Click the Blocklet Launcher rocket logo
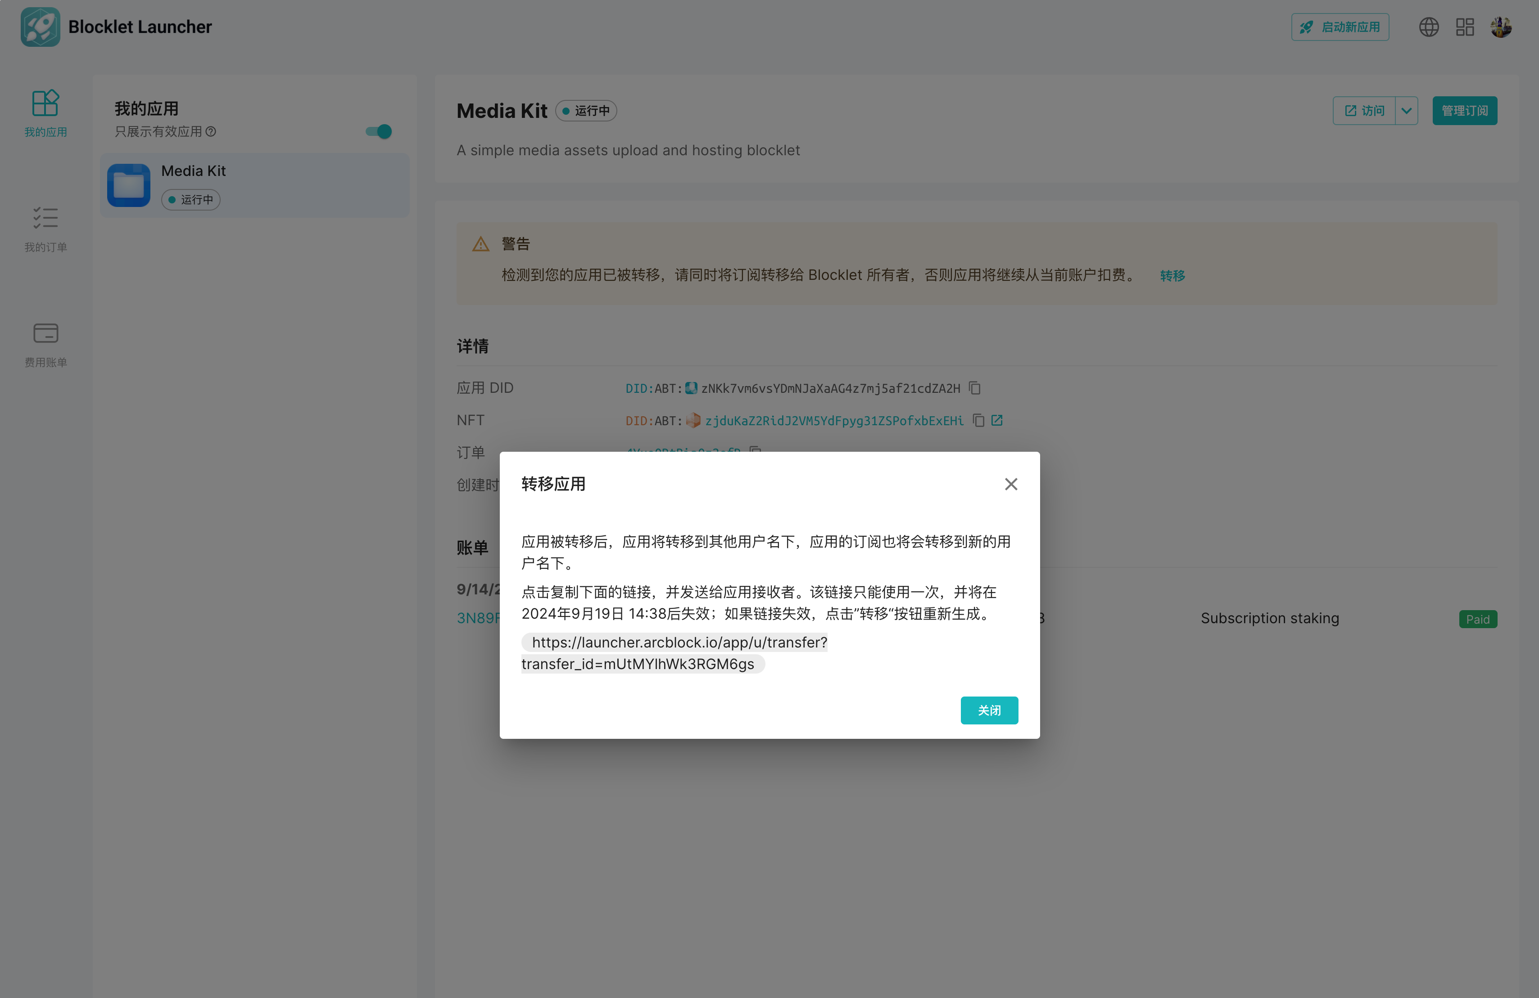The height and width of the screenshot is (998, 1539). (40, 27)
